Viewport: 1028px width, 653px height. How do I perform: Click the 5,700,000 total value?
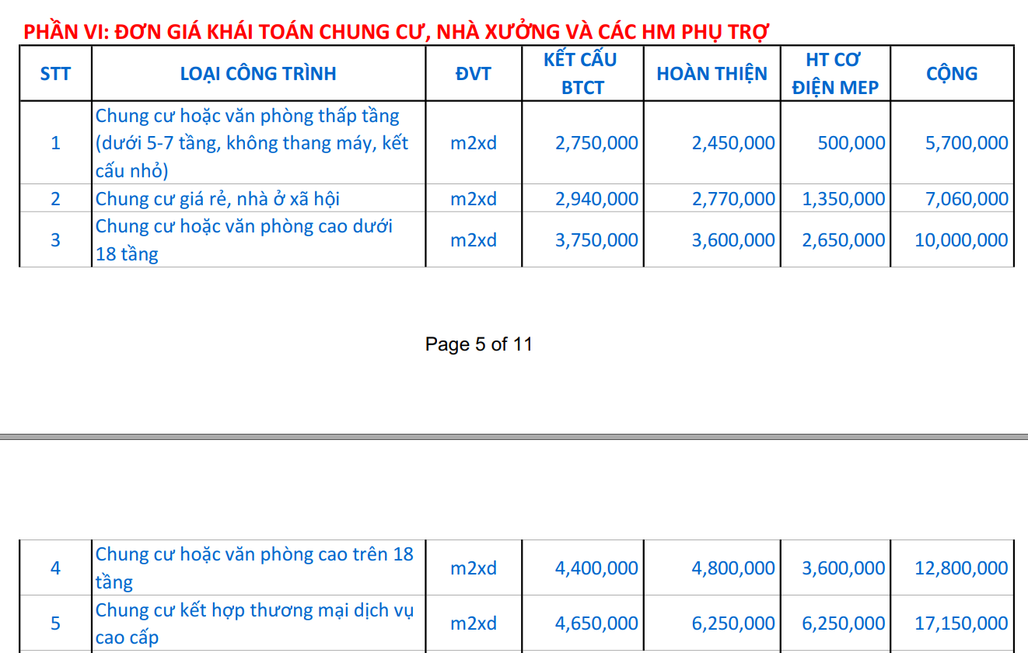(966, 143)
